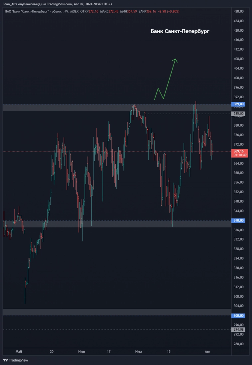
Task: Click the Edan_Altz author name in the header
Action: click(x=10, y=4)
